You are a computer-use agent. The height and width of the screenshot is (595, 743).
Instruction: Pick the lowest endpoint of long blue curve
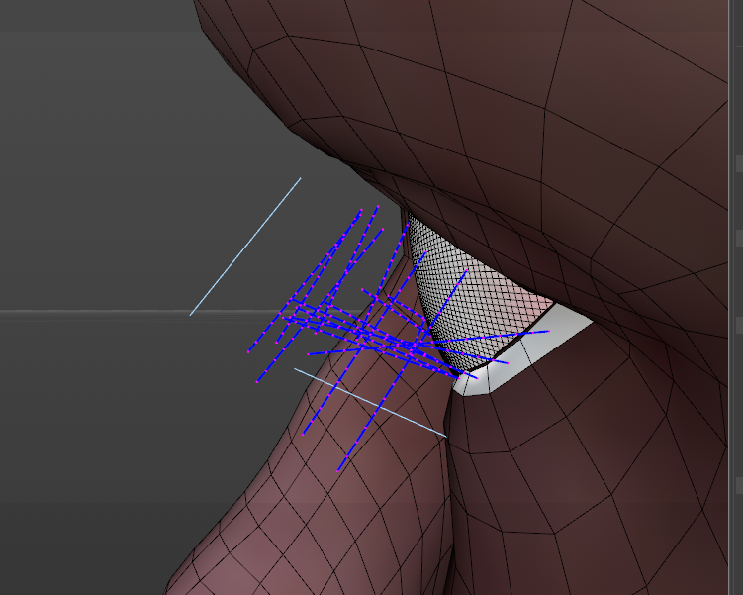click(x=338, y=470)
